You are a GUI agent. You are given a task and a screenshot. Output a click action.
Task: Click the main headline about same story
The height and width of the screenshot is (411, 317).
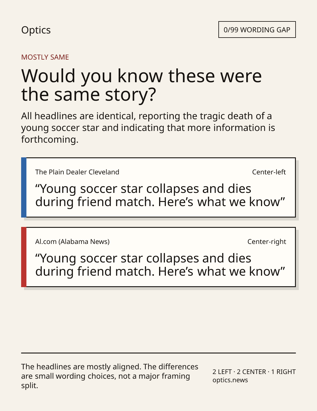pos(141,85)
